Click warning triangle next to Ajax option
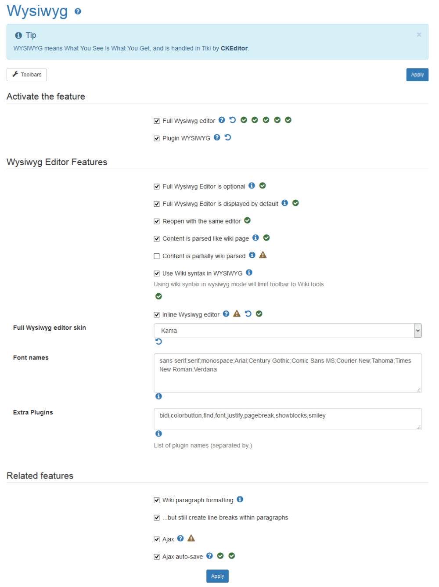Screen dimensions: 439x587 tap(191, 538)
